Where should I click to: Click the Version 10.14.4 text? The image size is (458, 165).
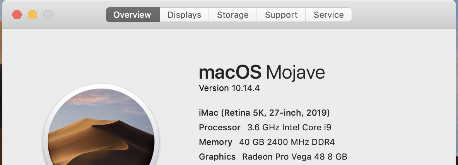click(229, 88)
